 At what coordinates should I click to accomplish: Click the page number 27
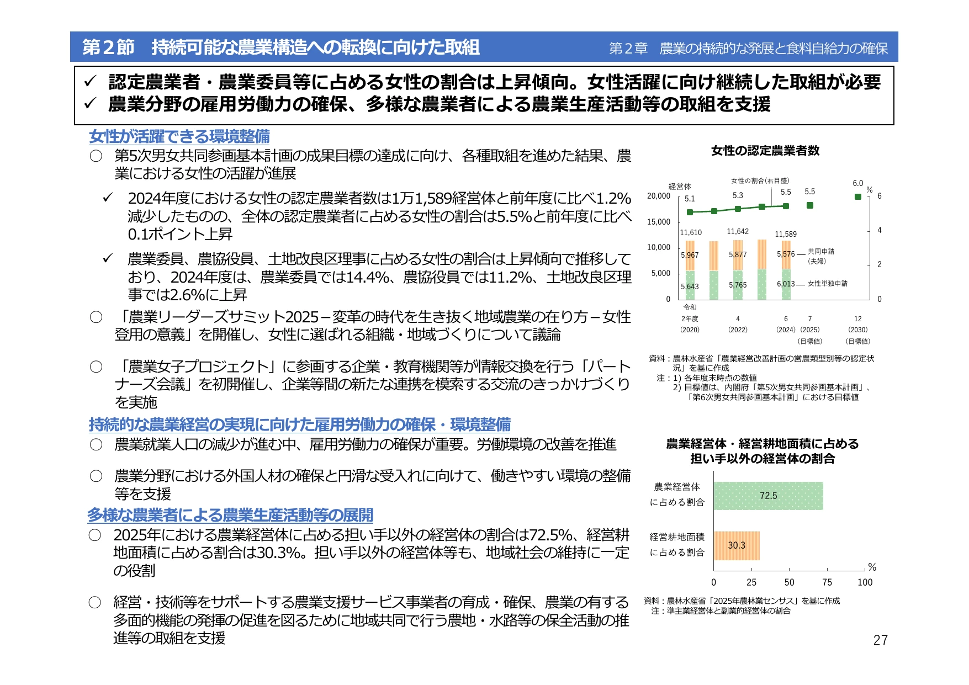(x=880, y=640)
